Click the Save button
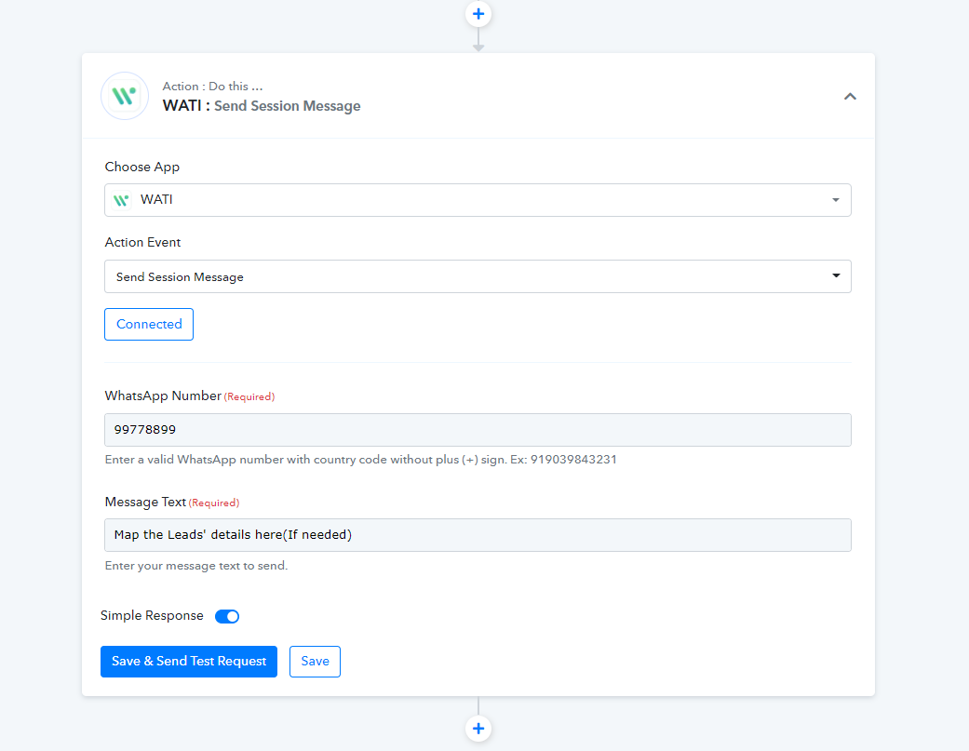Image resolution: width=969 pixels, height=751 pixels. tap(316, 662)
